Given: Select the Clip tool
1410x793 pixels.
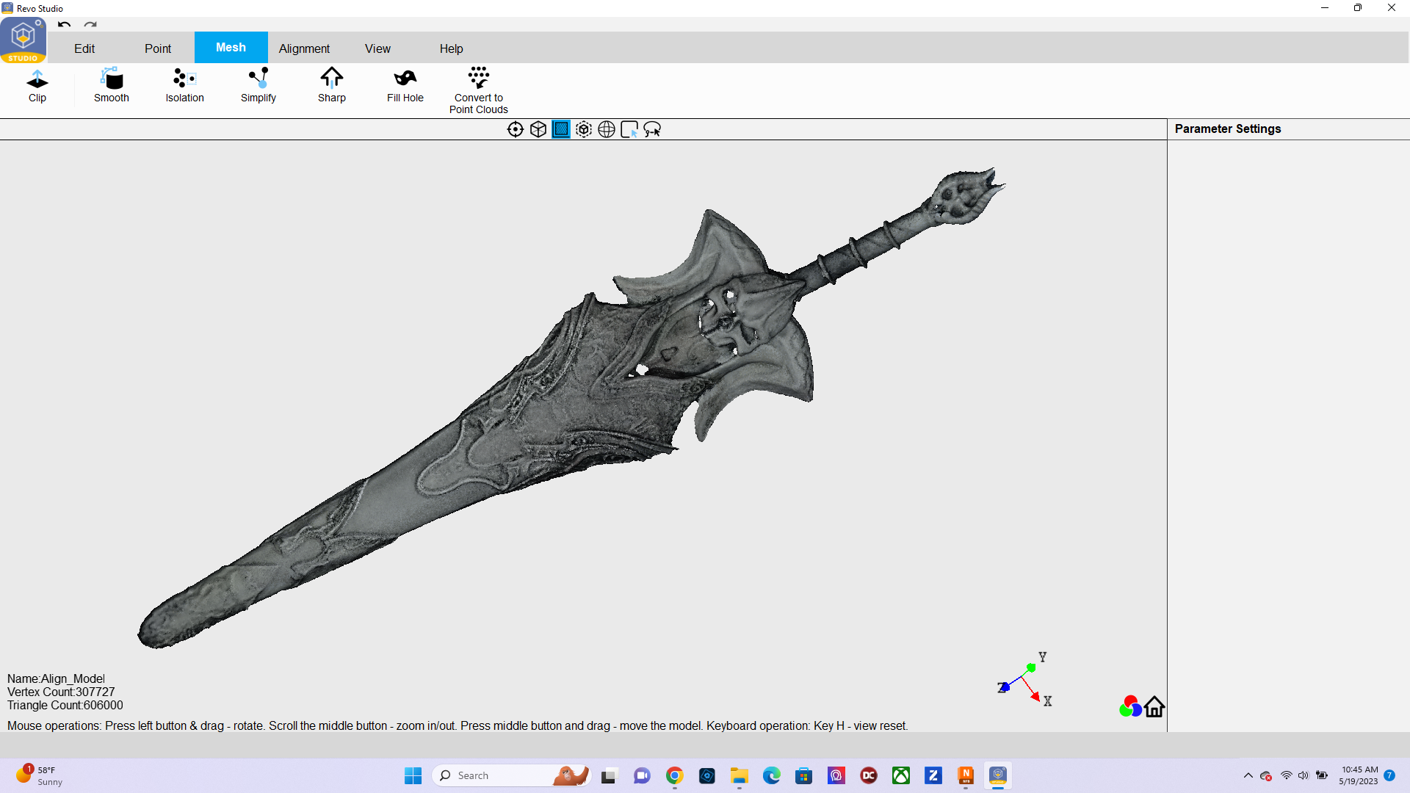Looking at the screenshot, I should pos(37,86).
